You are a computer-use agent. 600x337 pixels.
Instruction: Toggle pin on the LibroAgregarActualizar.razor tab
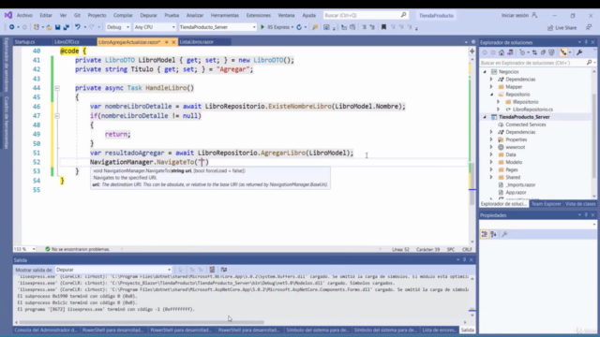pos(167,42)
